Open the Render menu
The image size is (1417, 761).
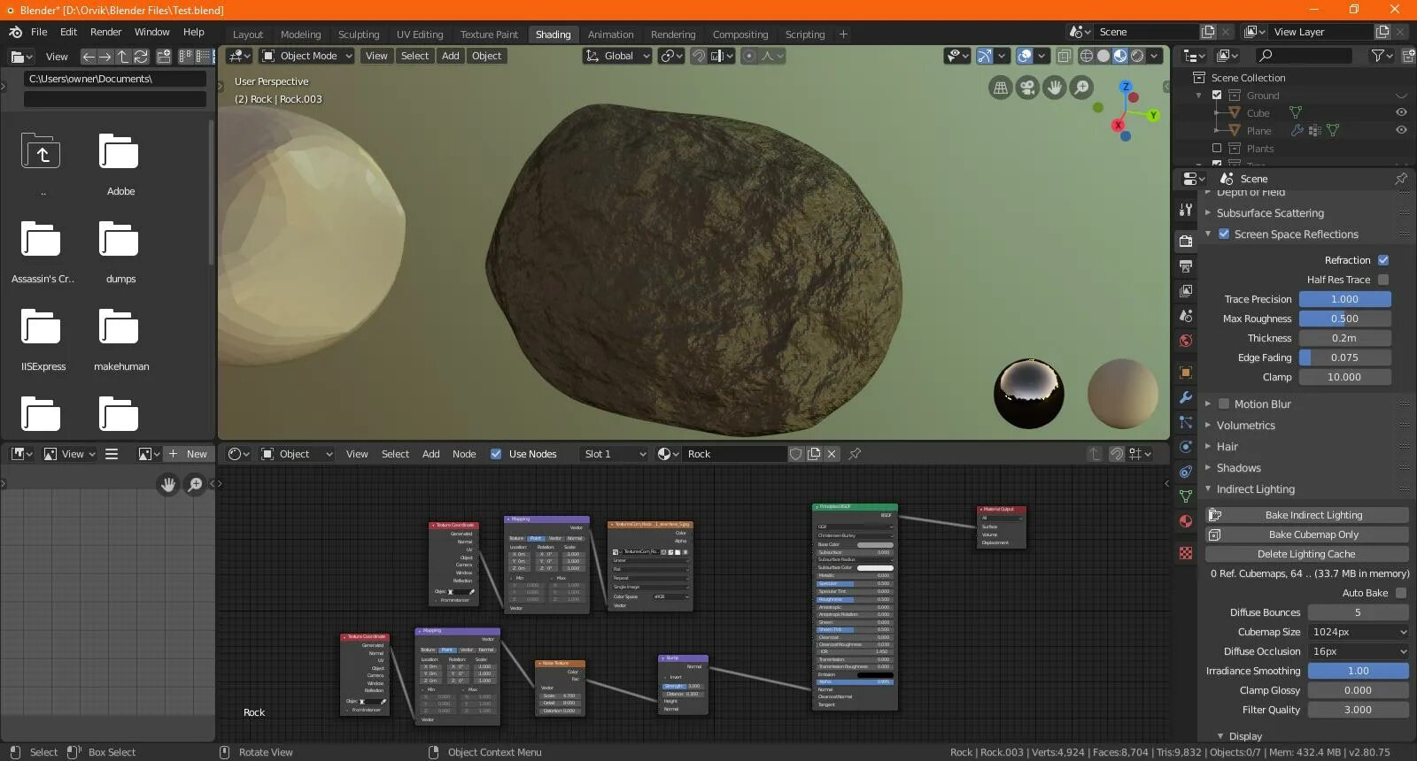(x=105, y=32)
